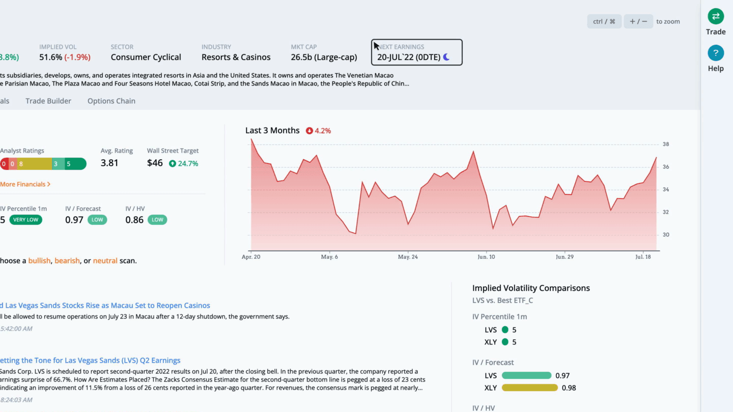Click the LVS IV / Forecast green bar
The height and width of the screenshot is (412, 733).
point(526,375)
